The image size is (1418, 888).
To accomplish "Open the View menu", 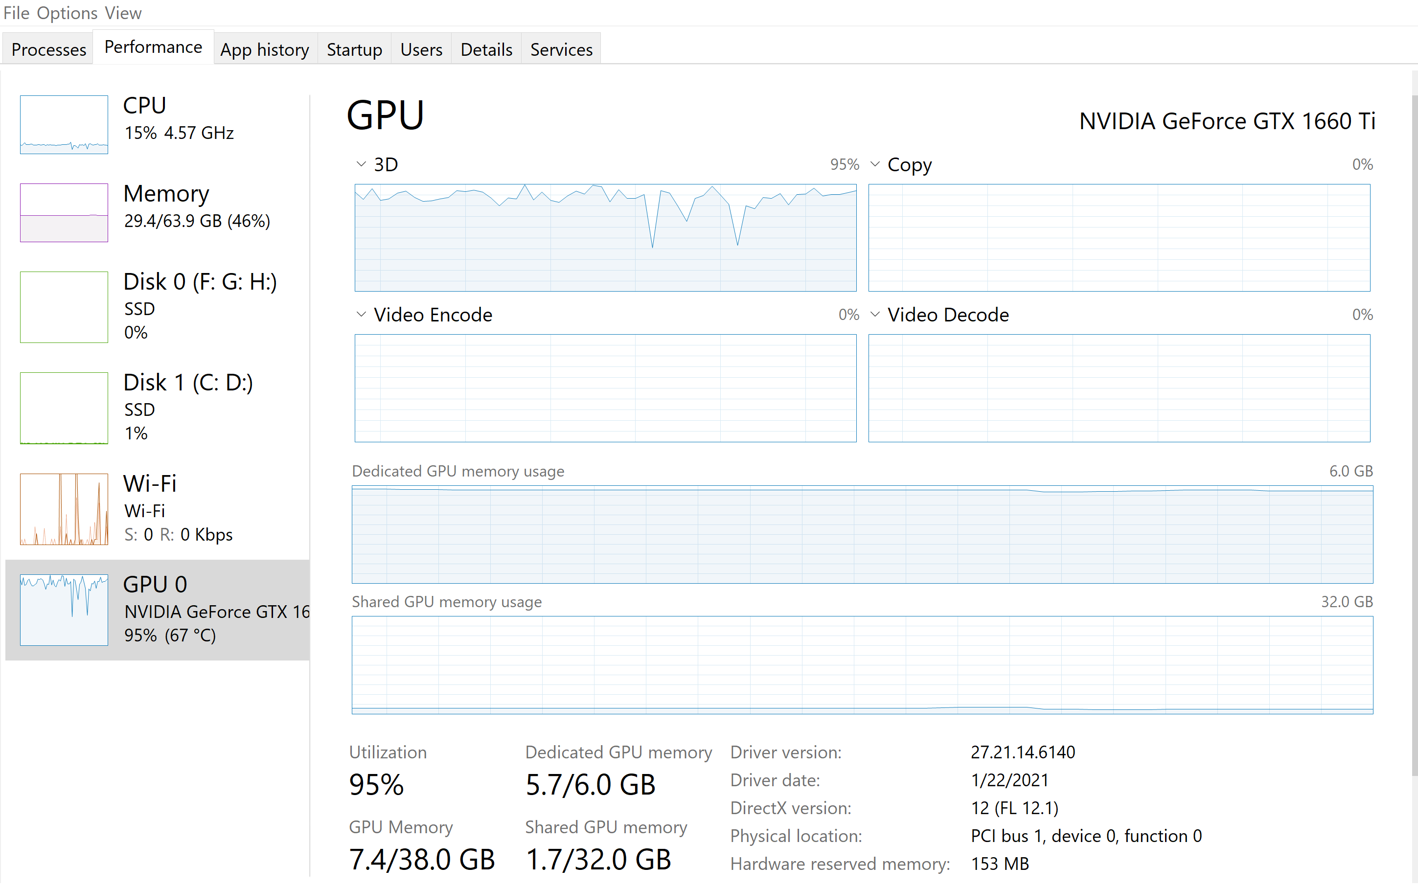I will [x=123, y=13].
